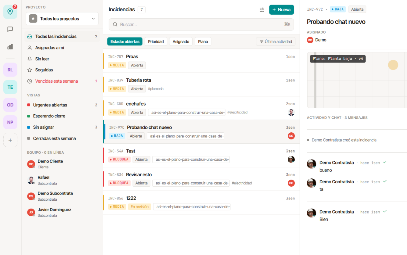Click the Buscar search field

point(201,24)
